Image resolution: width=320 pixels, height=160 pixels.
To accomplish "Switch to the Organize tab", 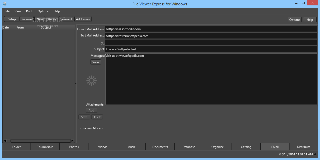I will coord(217,147).
